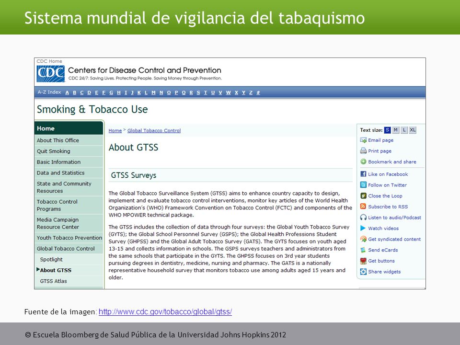Open A-Z index letter C
The image size is (460, 345).
(x=82, y=92)
